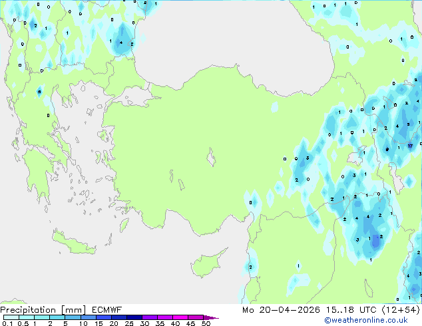This screenshot has height=326, width=422.
Task: Select the 2–5 mm legend color swatch
Action: [57, 317]
